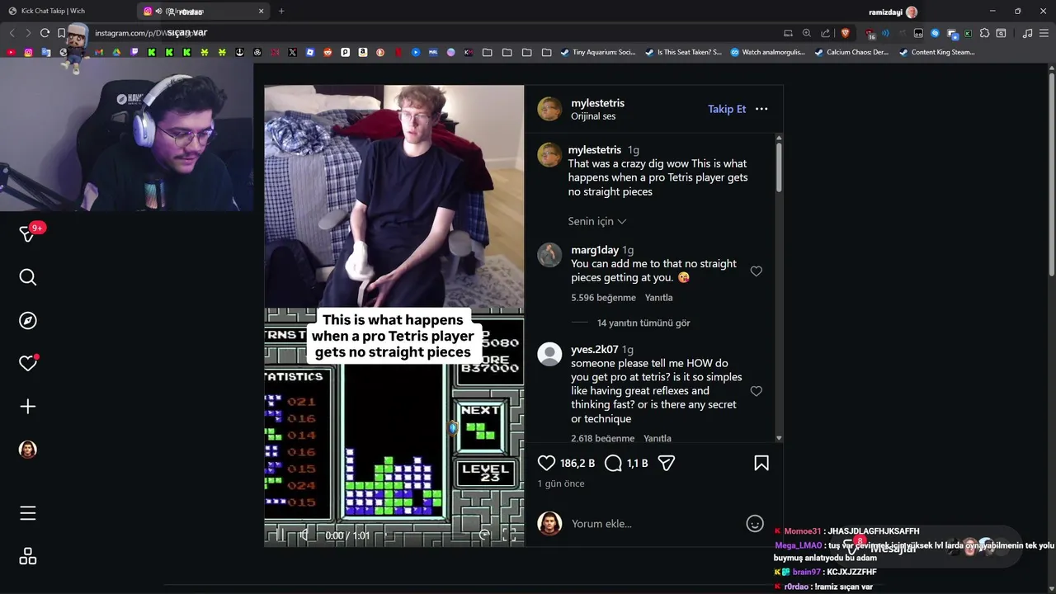This screenshot has height=594, width=1056.
Task: Open the media music note control
Action: [1027, 33]
